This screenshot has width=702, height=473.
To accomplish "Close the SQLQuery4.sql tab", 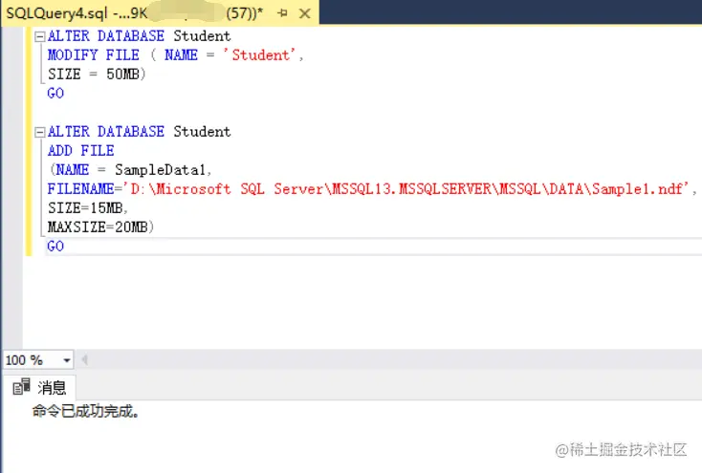I will (305, 13).
